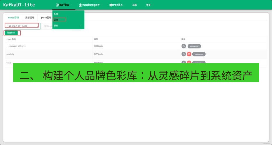Open the 192.168.0.171:9092 cluster dropdown
The image size is (272, 145).
(22, 26)
